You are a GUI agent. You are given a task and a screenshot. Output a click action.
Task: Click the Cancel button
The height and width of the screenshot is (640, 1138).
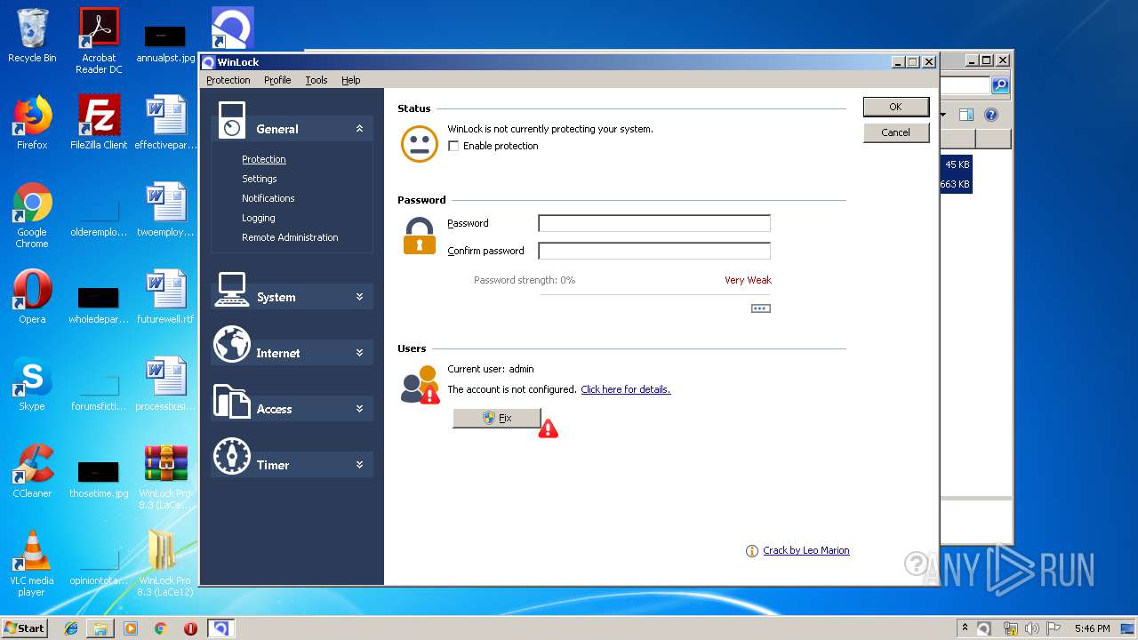click(896, 132)
